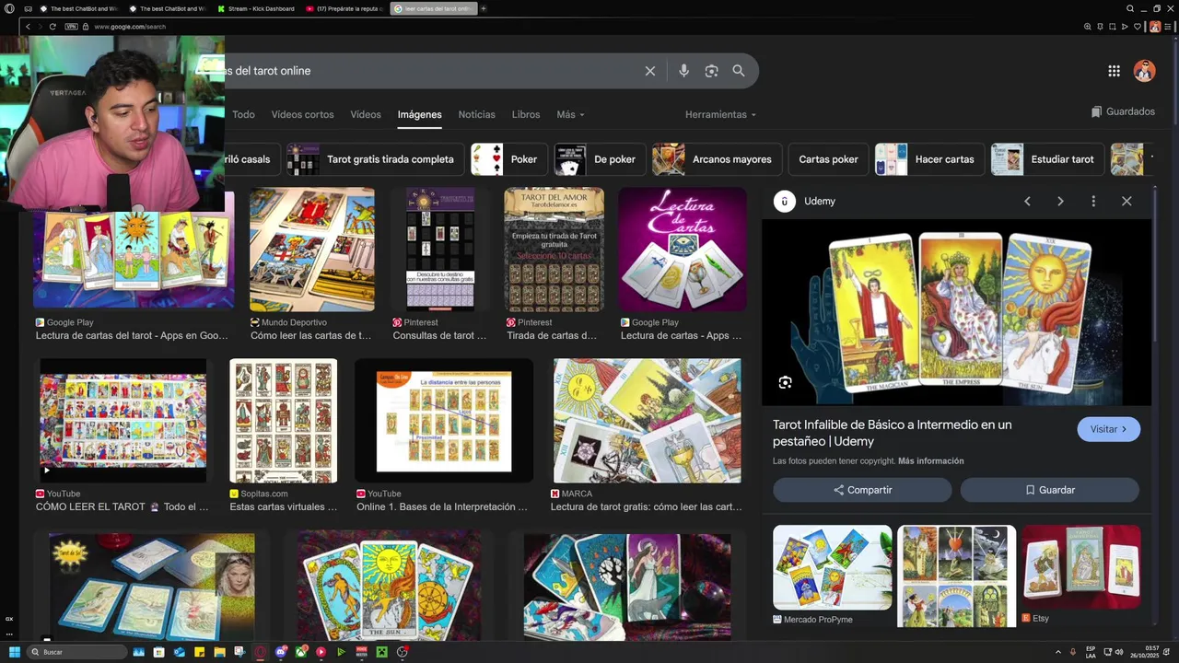The width and height of the screenshot is (1179, 663).
Task: Select the Poker suggestion chip
Action: pos(508,159)
